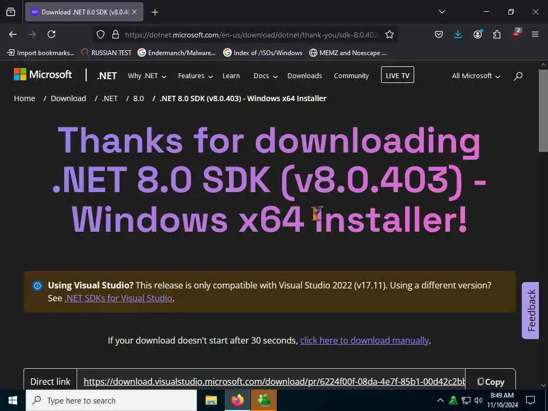Show hidden system tray icons
Viewport: 548px width, 411px height.
click(x=440, y=400)
